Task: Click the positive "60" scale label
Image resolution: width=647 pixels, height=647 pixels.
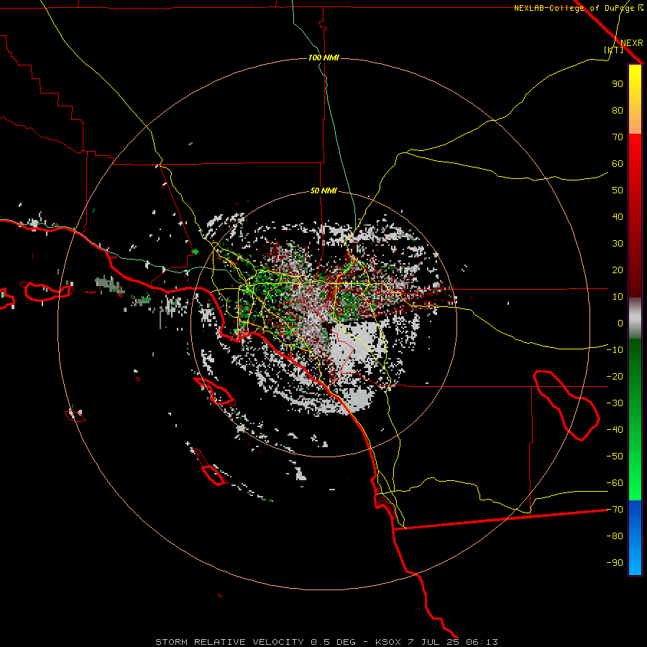Action: [x=618, y=164]
